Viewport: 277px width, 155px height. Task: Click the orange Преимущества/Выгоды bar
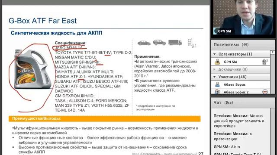(105, 119)
